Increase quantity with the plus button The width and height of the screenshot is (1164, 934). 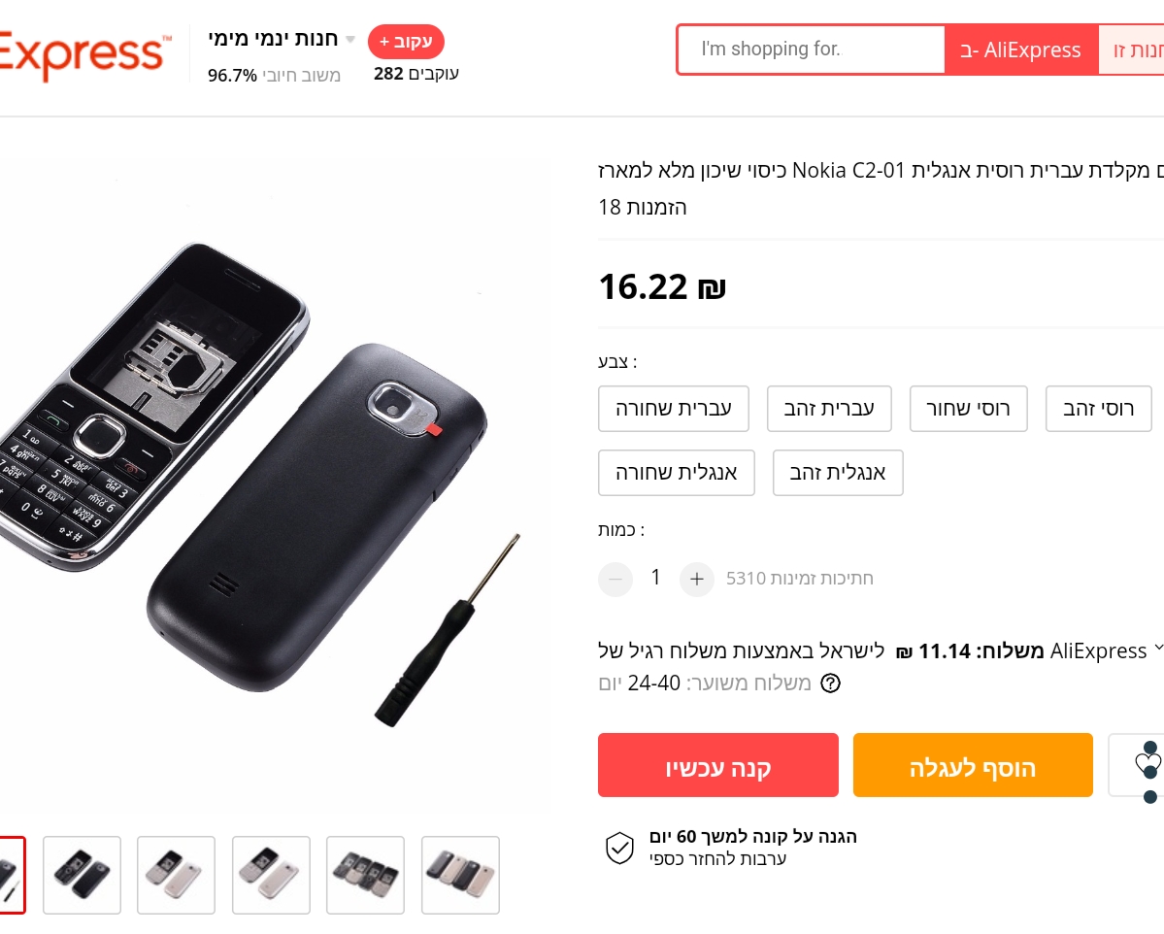click(x=696, y=580)
